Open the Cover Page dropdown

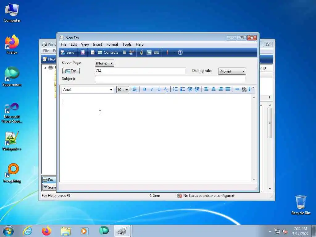click(104, 63)
